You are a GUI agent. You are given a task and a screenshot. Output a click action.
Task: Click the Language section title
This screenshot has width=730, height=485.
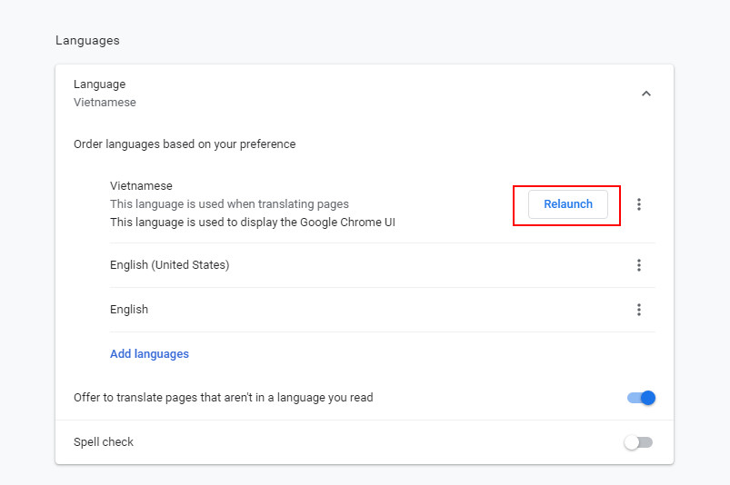(99, 84)
